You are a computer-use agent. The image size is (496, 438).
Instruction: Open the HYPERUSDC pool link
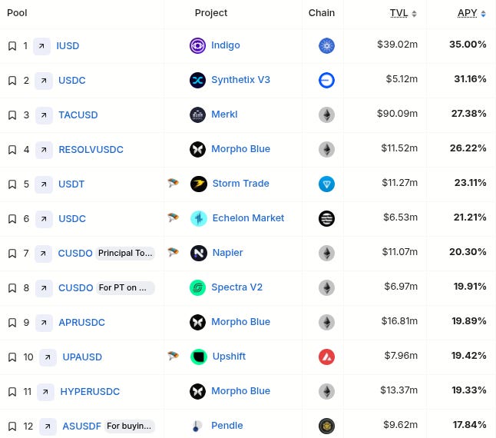[x=90, y=392]
